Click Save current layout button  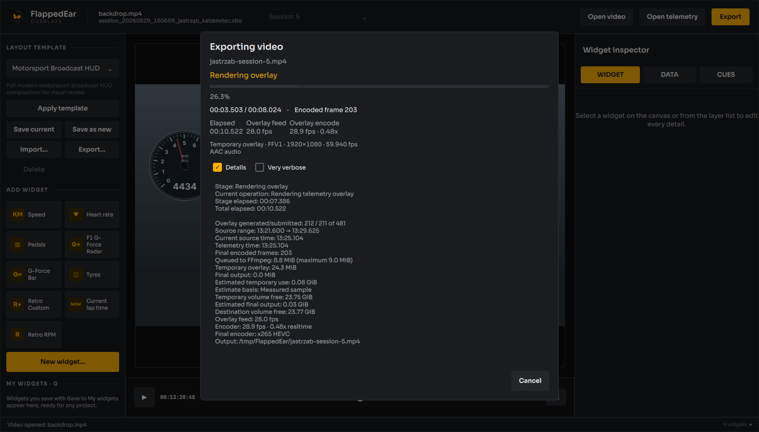[x=34, y=130]
